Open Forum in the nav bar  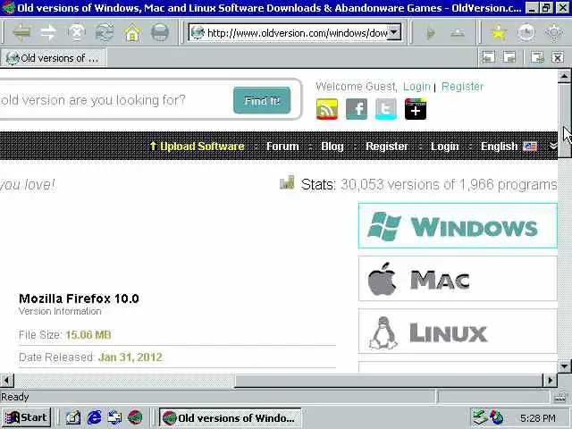point(282,147)
